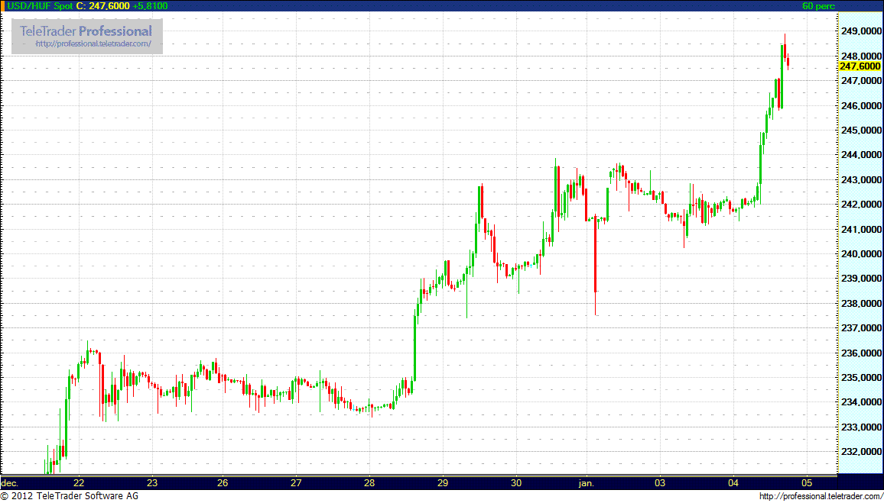Click the 243,0000 price axis label
The width and height of the screenshot is (884, 503).
(x=862, y=180)
